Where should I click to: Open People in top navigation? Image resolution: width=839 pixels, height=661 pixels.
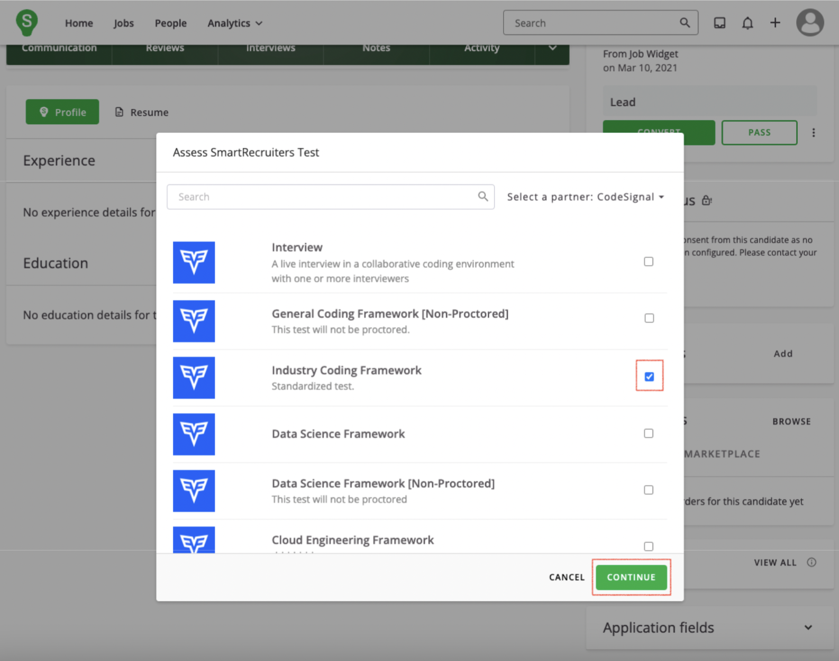pyautogui.click(x=171, y=23)
